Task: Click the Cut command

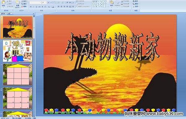Action: tap(9, 1)
